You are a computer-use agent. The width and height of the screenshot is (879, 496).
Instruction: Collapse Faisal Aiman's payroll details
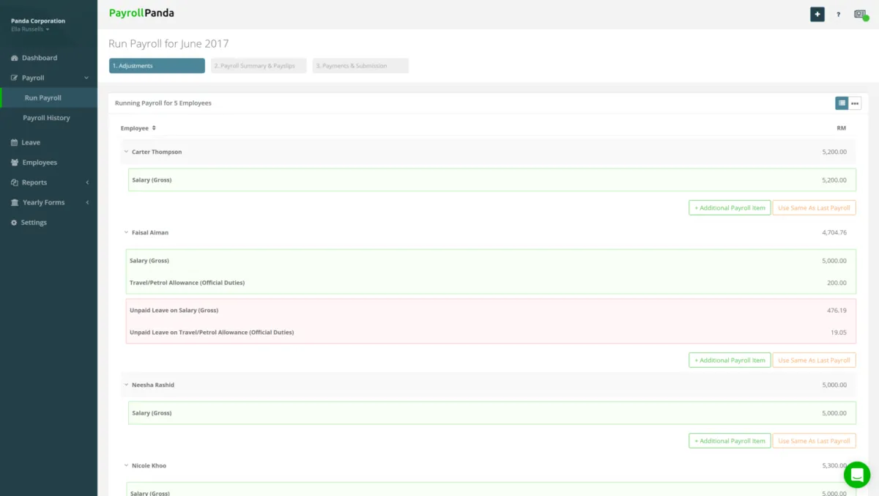point(125,232)
